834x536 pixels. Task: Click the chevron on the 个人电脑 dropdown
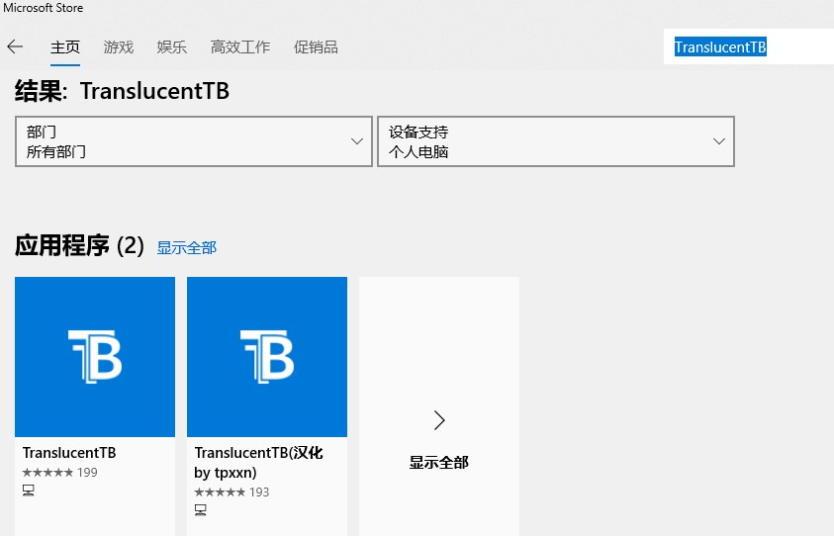719,141
